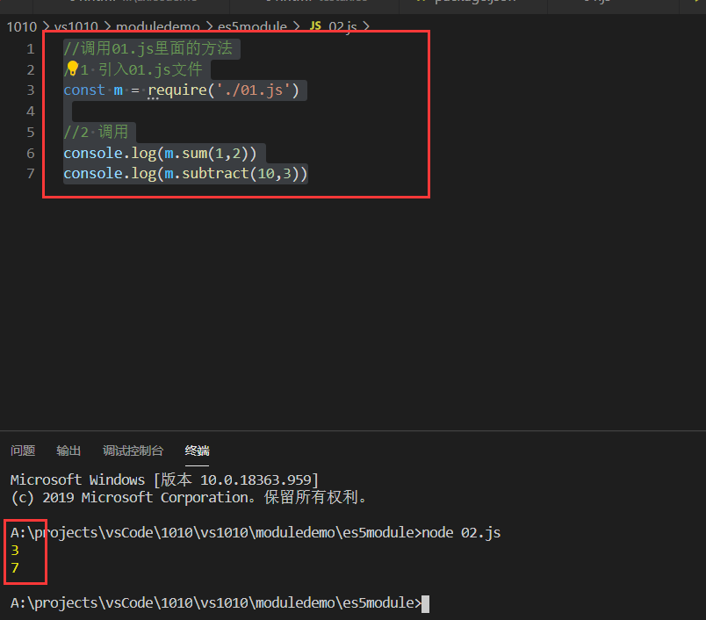Viewport: 706px width, 620px height.
Task: Click the Microsoft Corporation copyright line
Action: [189, 498]
